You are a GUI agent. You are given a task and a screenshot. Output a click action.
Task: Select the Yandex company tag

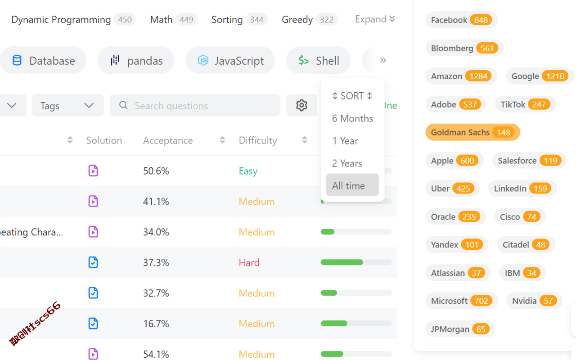tap(456, 245)
